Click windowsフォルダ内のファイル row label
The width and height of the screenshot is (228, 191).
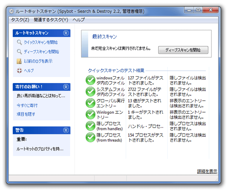[111, 80]
